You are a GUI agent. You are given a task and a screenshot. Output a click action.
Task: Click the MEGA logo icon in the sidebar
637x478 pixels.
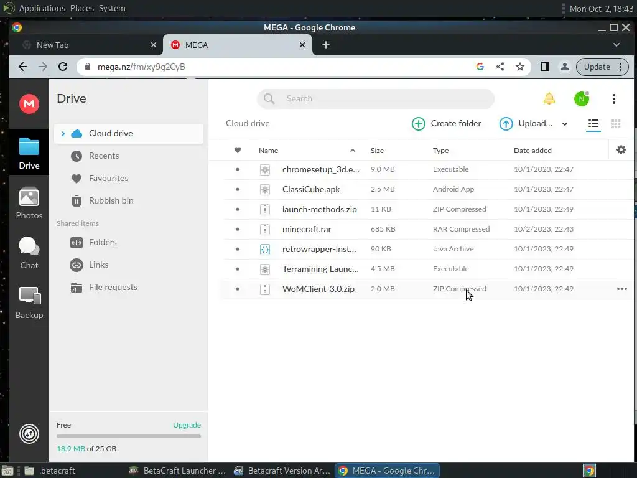(29, 104)
